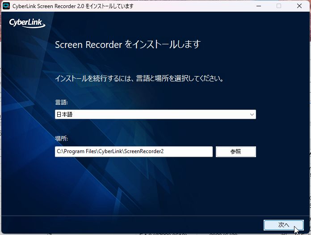The height and width of the screenshot is (235, 311).
Task: Click the CyberLink Screen Recorder title bar icon
Action: 6,6
